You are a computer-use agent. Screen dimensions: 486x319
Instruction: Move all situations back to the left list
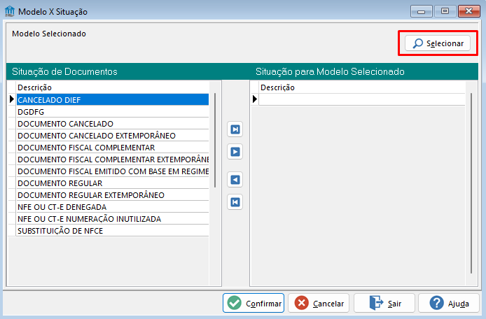coord(235,202)
